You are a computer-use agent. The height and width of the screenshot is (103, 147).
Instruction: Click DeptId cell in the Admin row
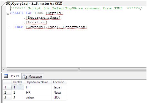(18, 98)
